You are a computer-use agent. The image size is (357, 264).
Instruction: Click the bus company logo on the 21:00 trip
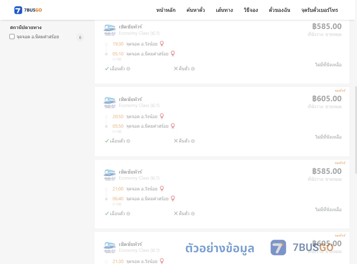click(x=109, y=175)
